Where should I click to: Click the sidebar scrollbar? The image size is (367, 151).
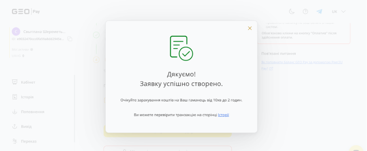75,109
